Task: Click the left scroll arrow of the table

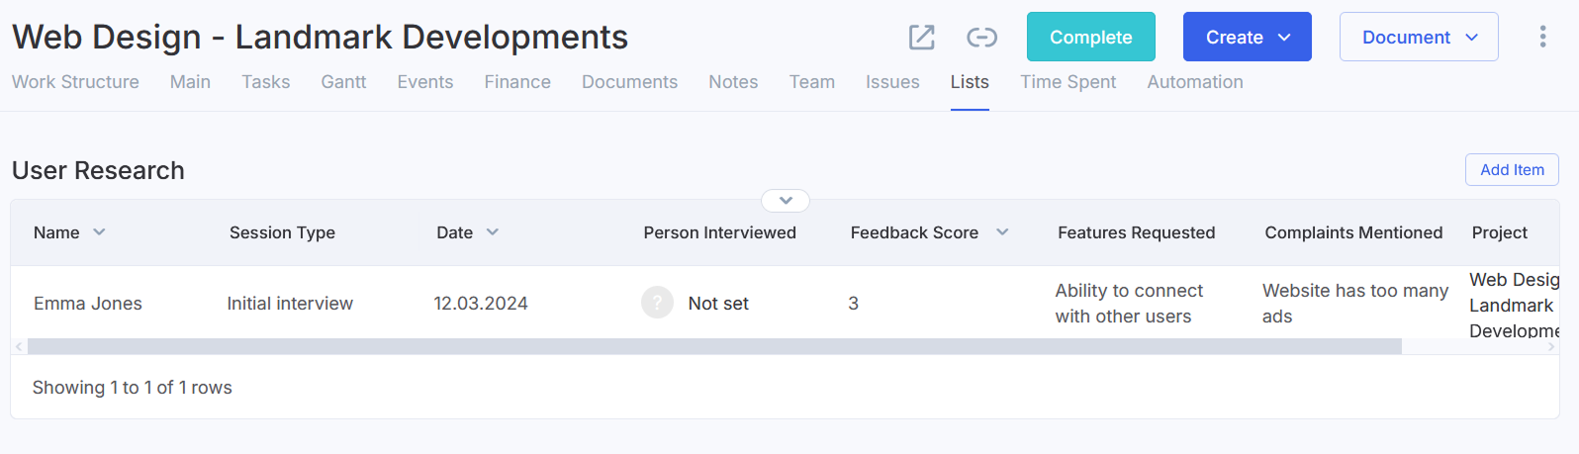Action: [19, 347]
